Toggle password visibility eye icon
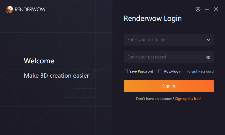Screen dimensions: 225x135 click(x=208, y=57)
